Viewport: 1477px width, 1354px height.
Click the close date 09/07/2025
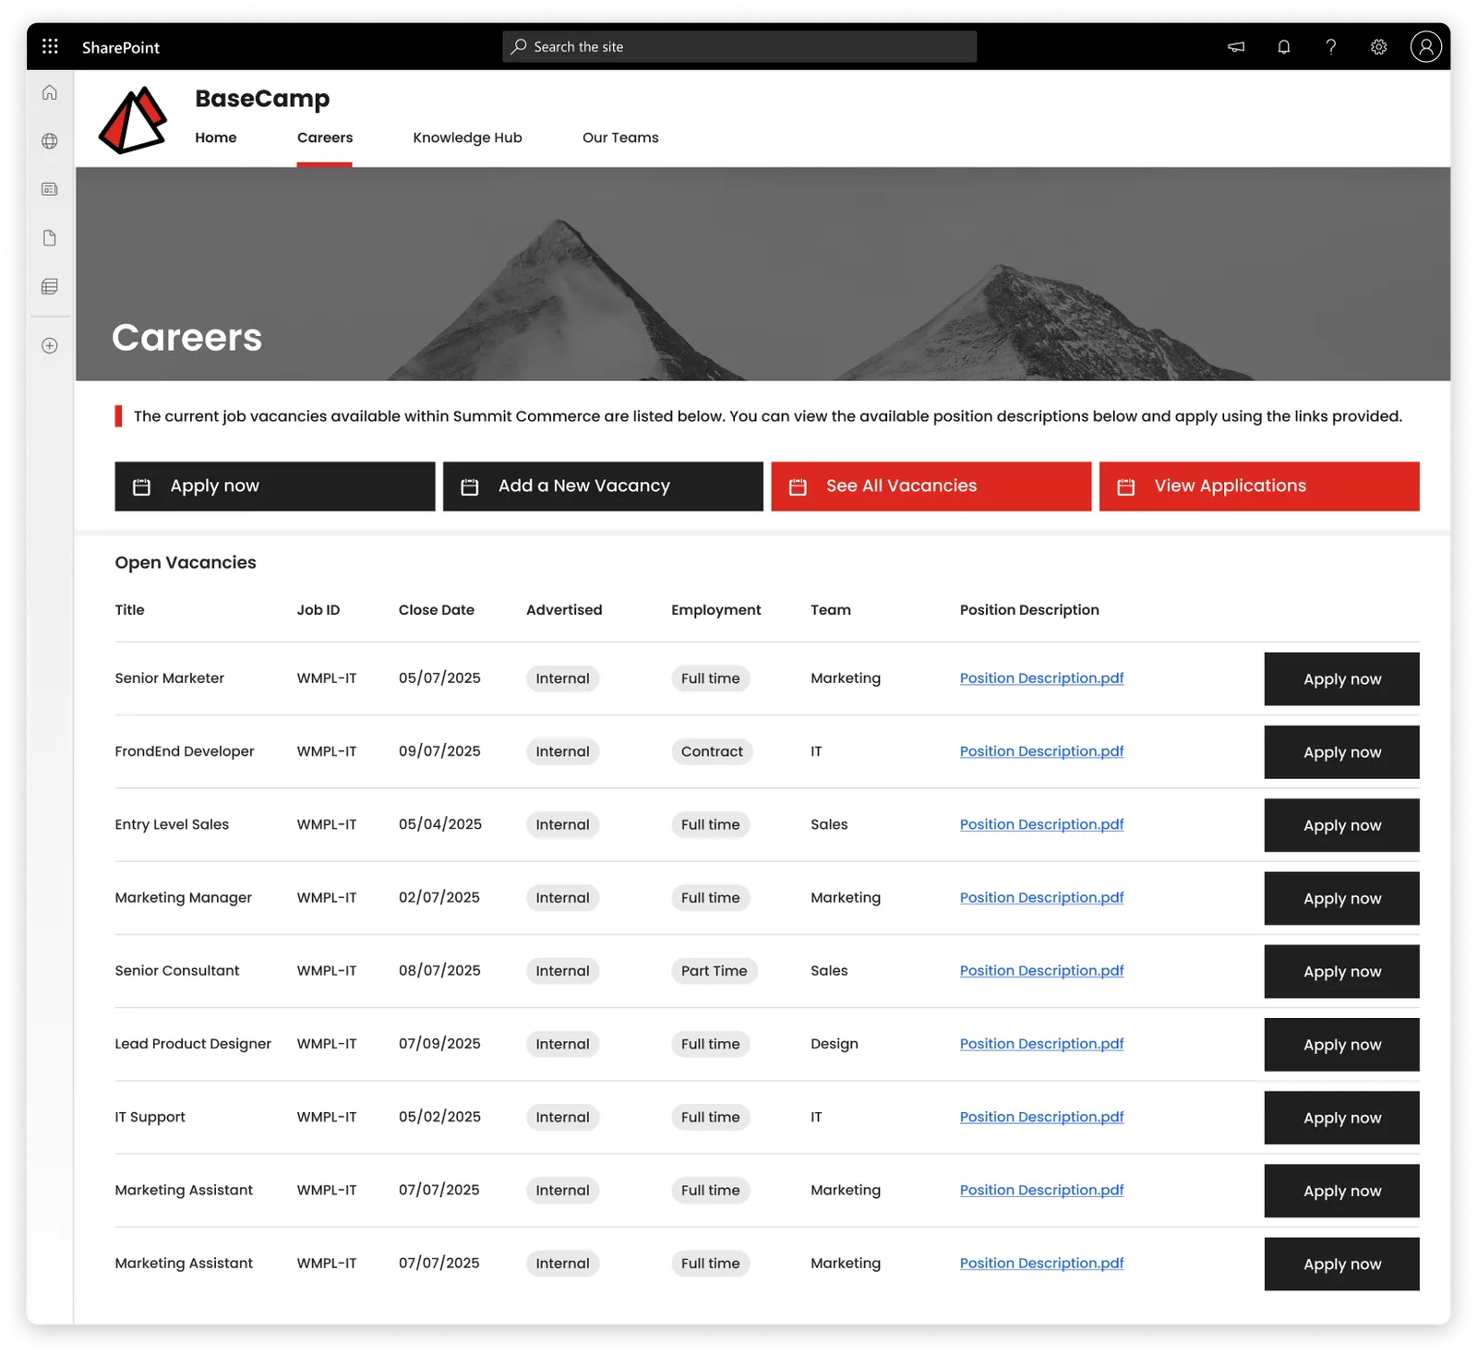pyautogui.click(x=439, y=751)
